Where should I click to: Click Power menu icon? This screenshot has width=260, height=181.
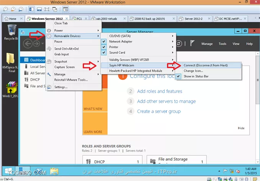(49, 31)
